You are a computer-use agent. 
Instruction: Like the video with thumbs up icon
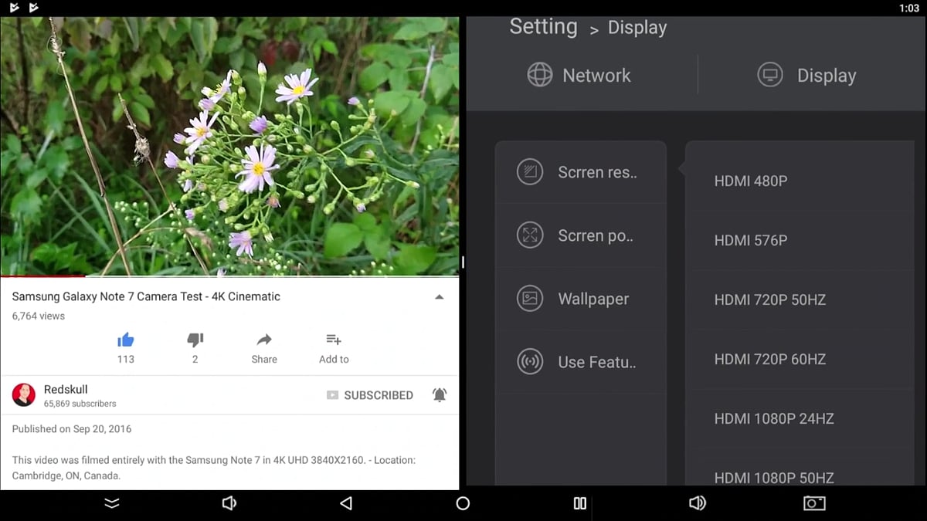(126, 340)
